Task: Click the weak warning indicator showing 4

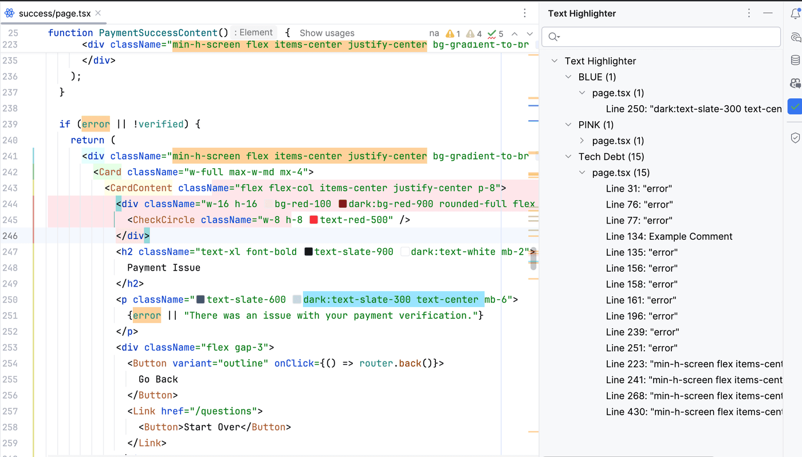Action: (x=474, y=34)
